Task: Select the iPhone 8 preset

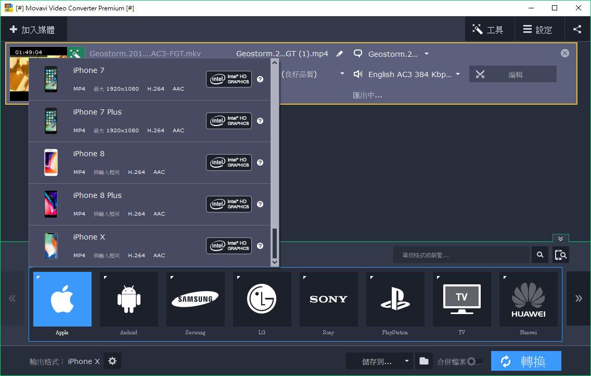Action: pos(150,162)
